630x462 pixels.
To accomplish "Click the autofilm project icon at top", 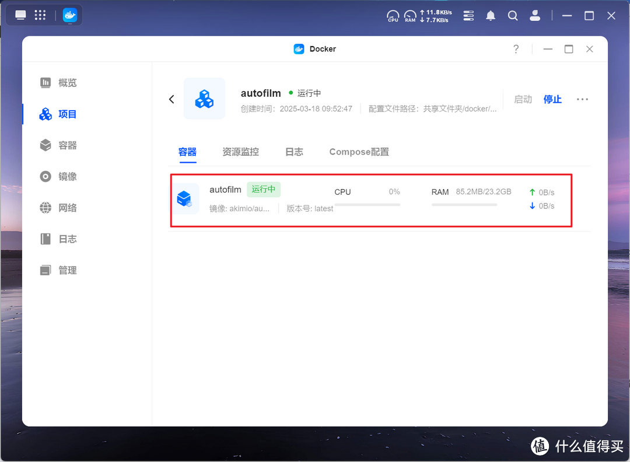I will click(204, 98).
